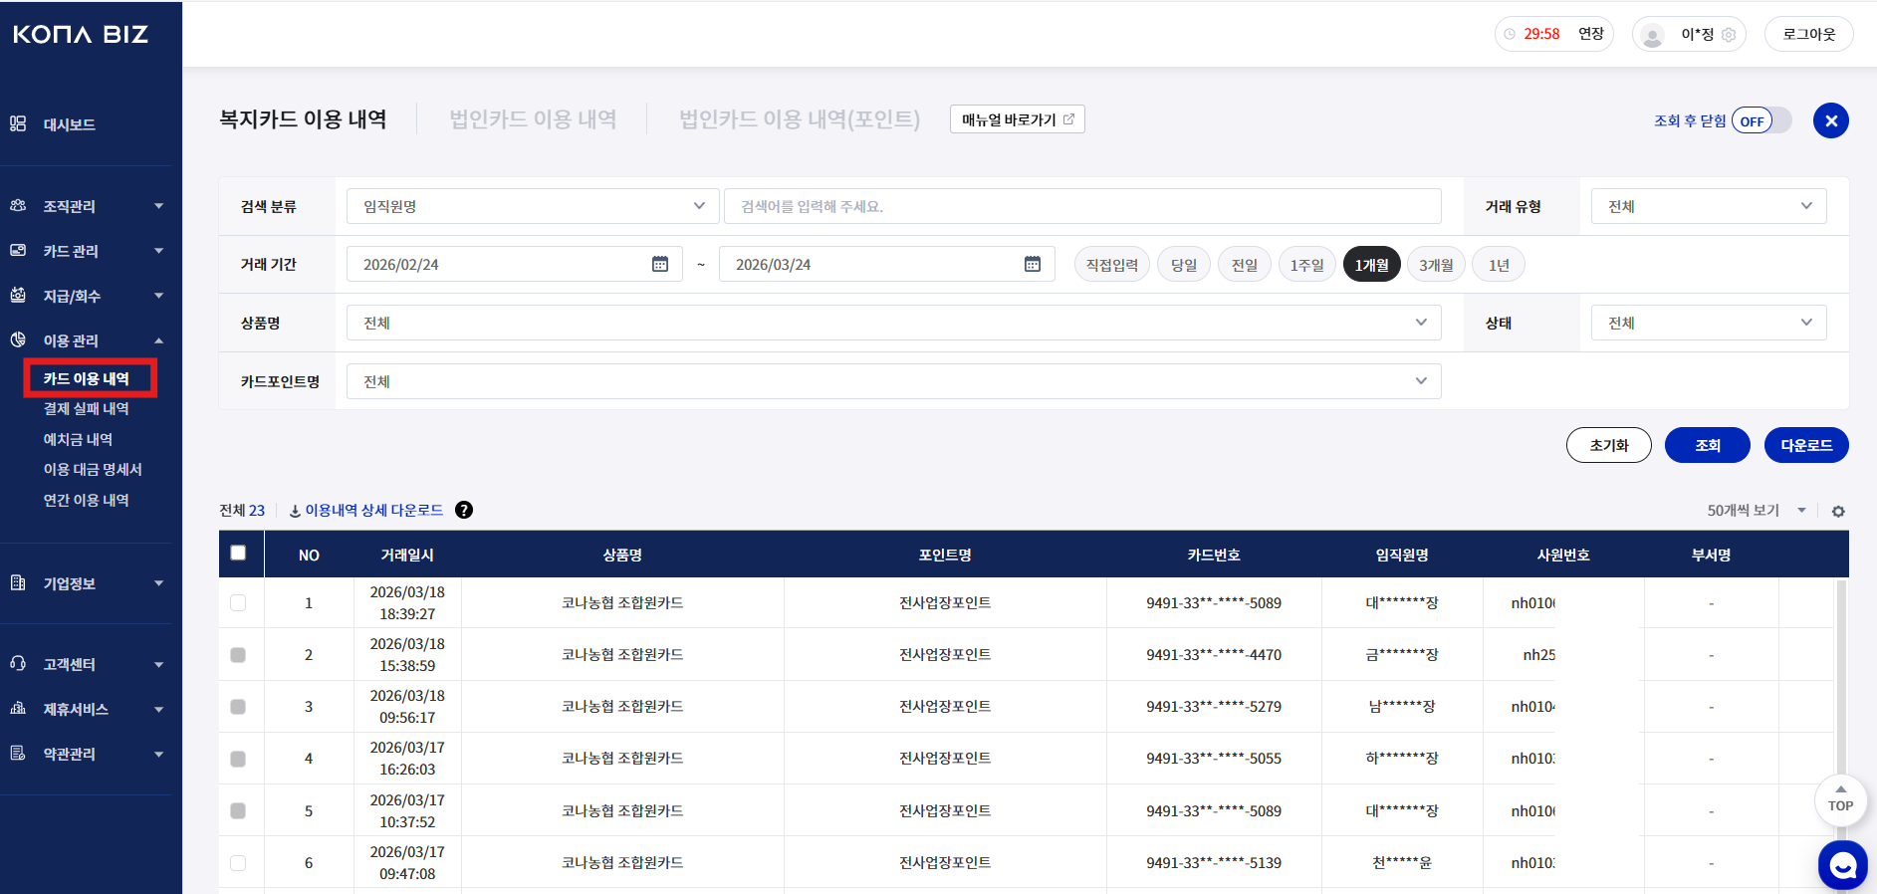The image size is (1877, 894).
Task: Switch to 법인카드 이용 내역 tab
Action: click(533, 119)
